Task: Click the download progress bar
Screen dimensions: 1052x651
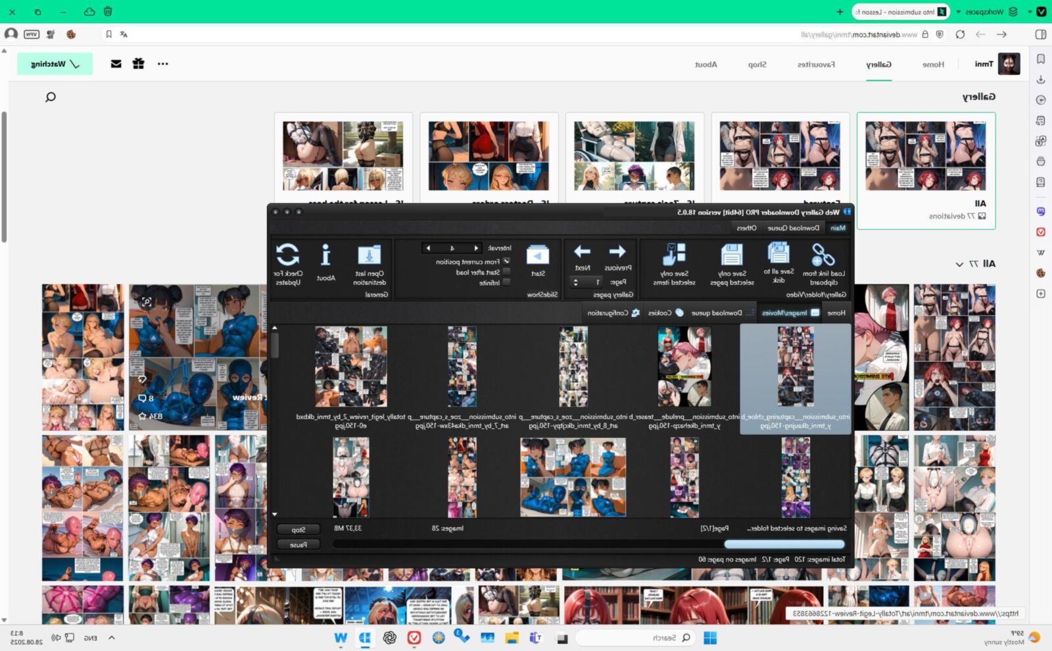Action: coord(588,544)
